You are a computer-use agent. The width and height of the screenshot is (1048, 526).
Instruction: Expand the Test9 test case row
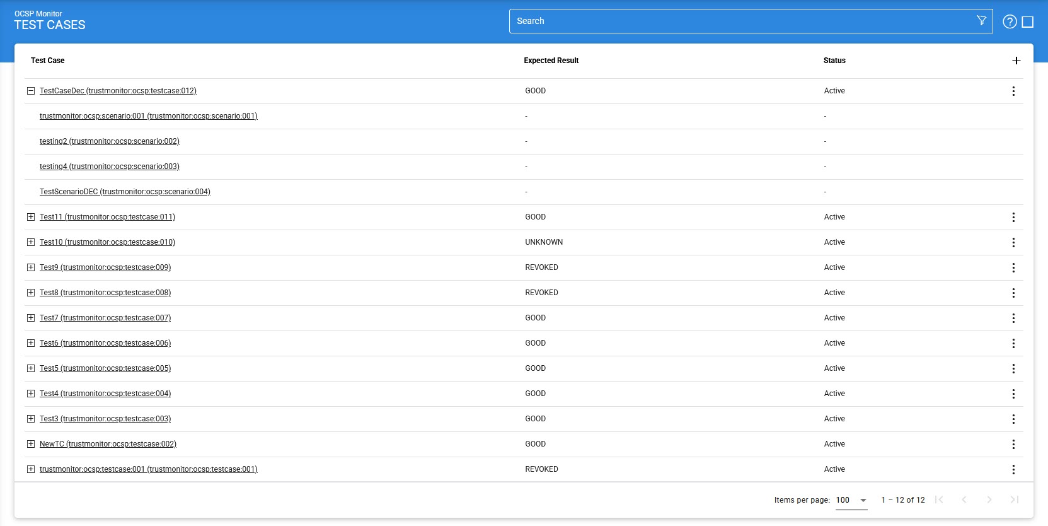click(x=31, y=267)
